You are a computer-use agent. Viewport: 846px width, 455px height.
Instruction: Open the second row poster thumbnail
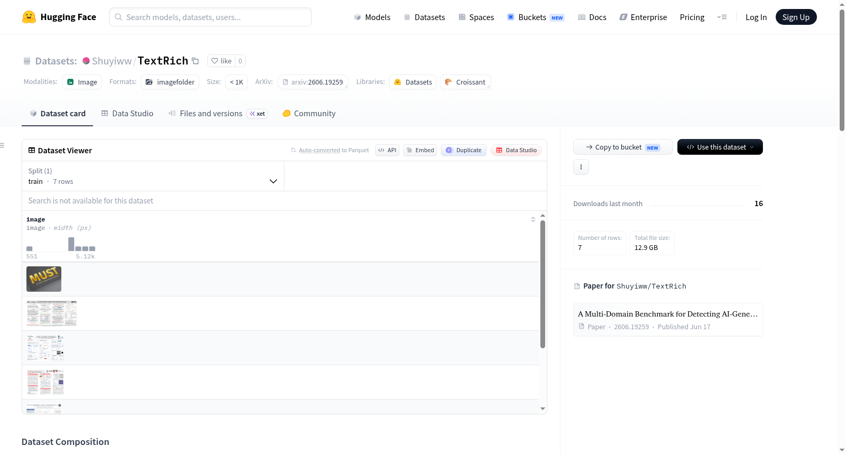point(52,313)
